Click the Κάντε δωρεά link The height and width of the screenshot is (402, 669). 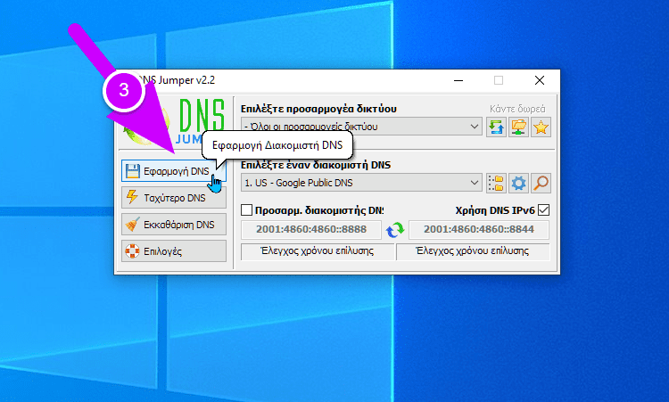(517, 109)
